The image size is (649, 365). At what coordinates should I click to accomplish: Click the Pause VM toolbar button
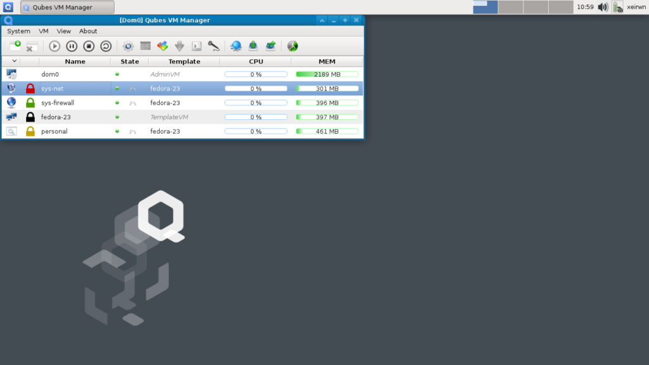72,46
